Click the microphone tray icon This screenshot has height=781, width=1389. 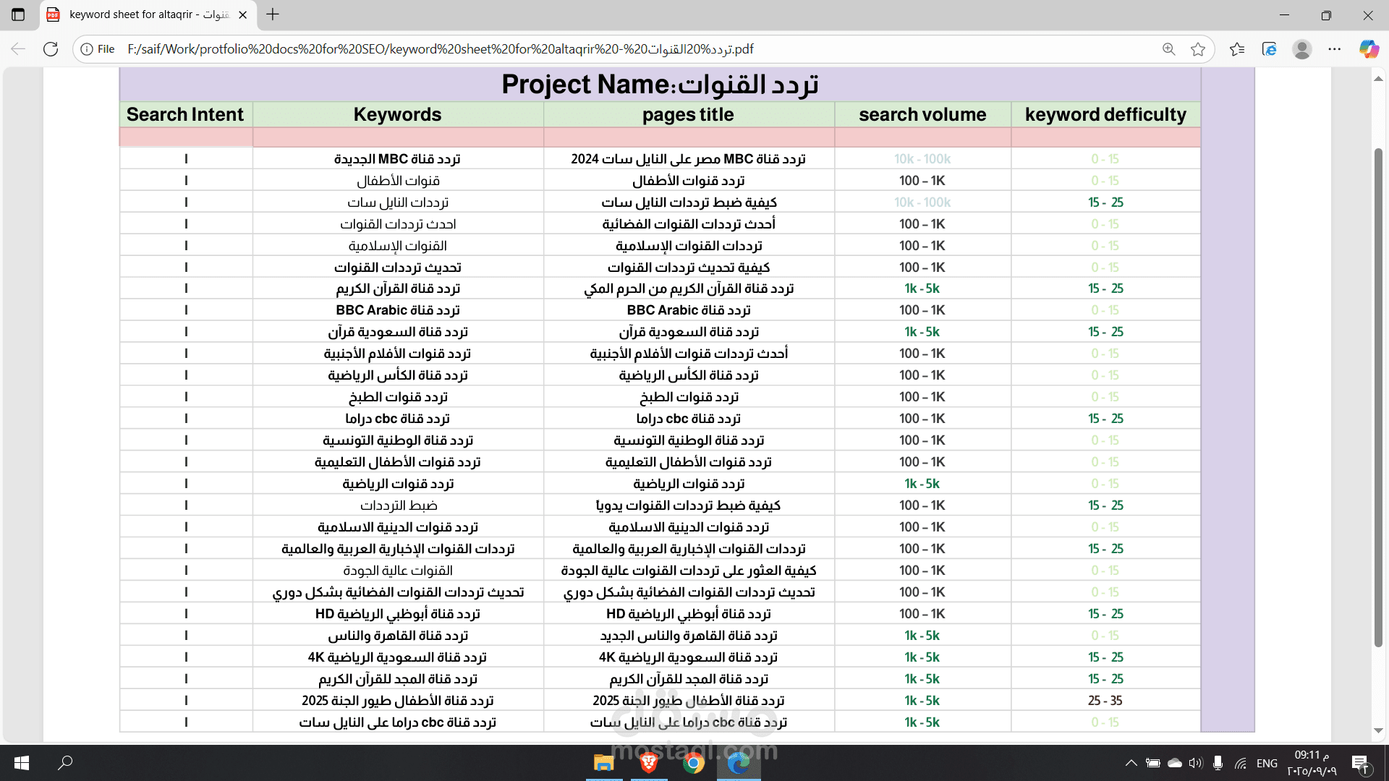click(1218, 763)
